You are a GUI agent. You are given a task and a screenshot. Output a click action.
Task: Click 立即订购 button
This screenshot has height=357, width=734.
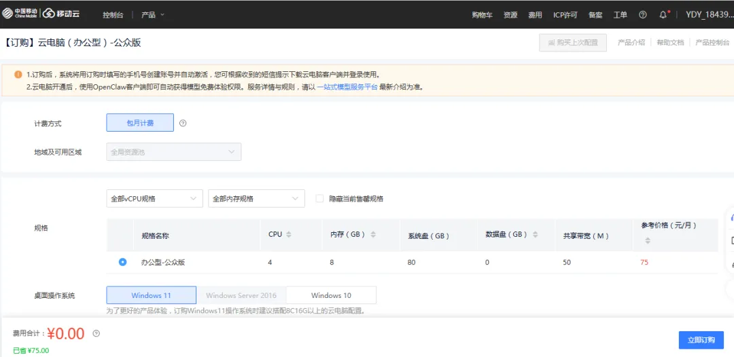pos(701,340)
